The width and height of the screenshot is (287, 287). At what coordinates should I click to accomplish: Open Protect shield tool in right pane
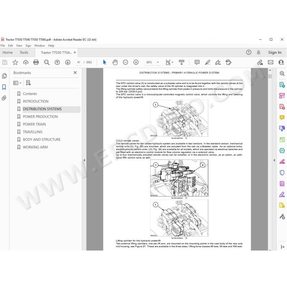[282, 173]
